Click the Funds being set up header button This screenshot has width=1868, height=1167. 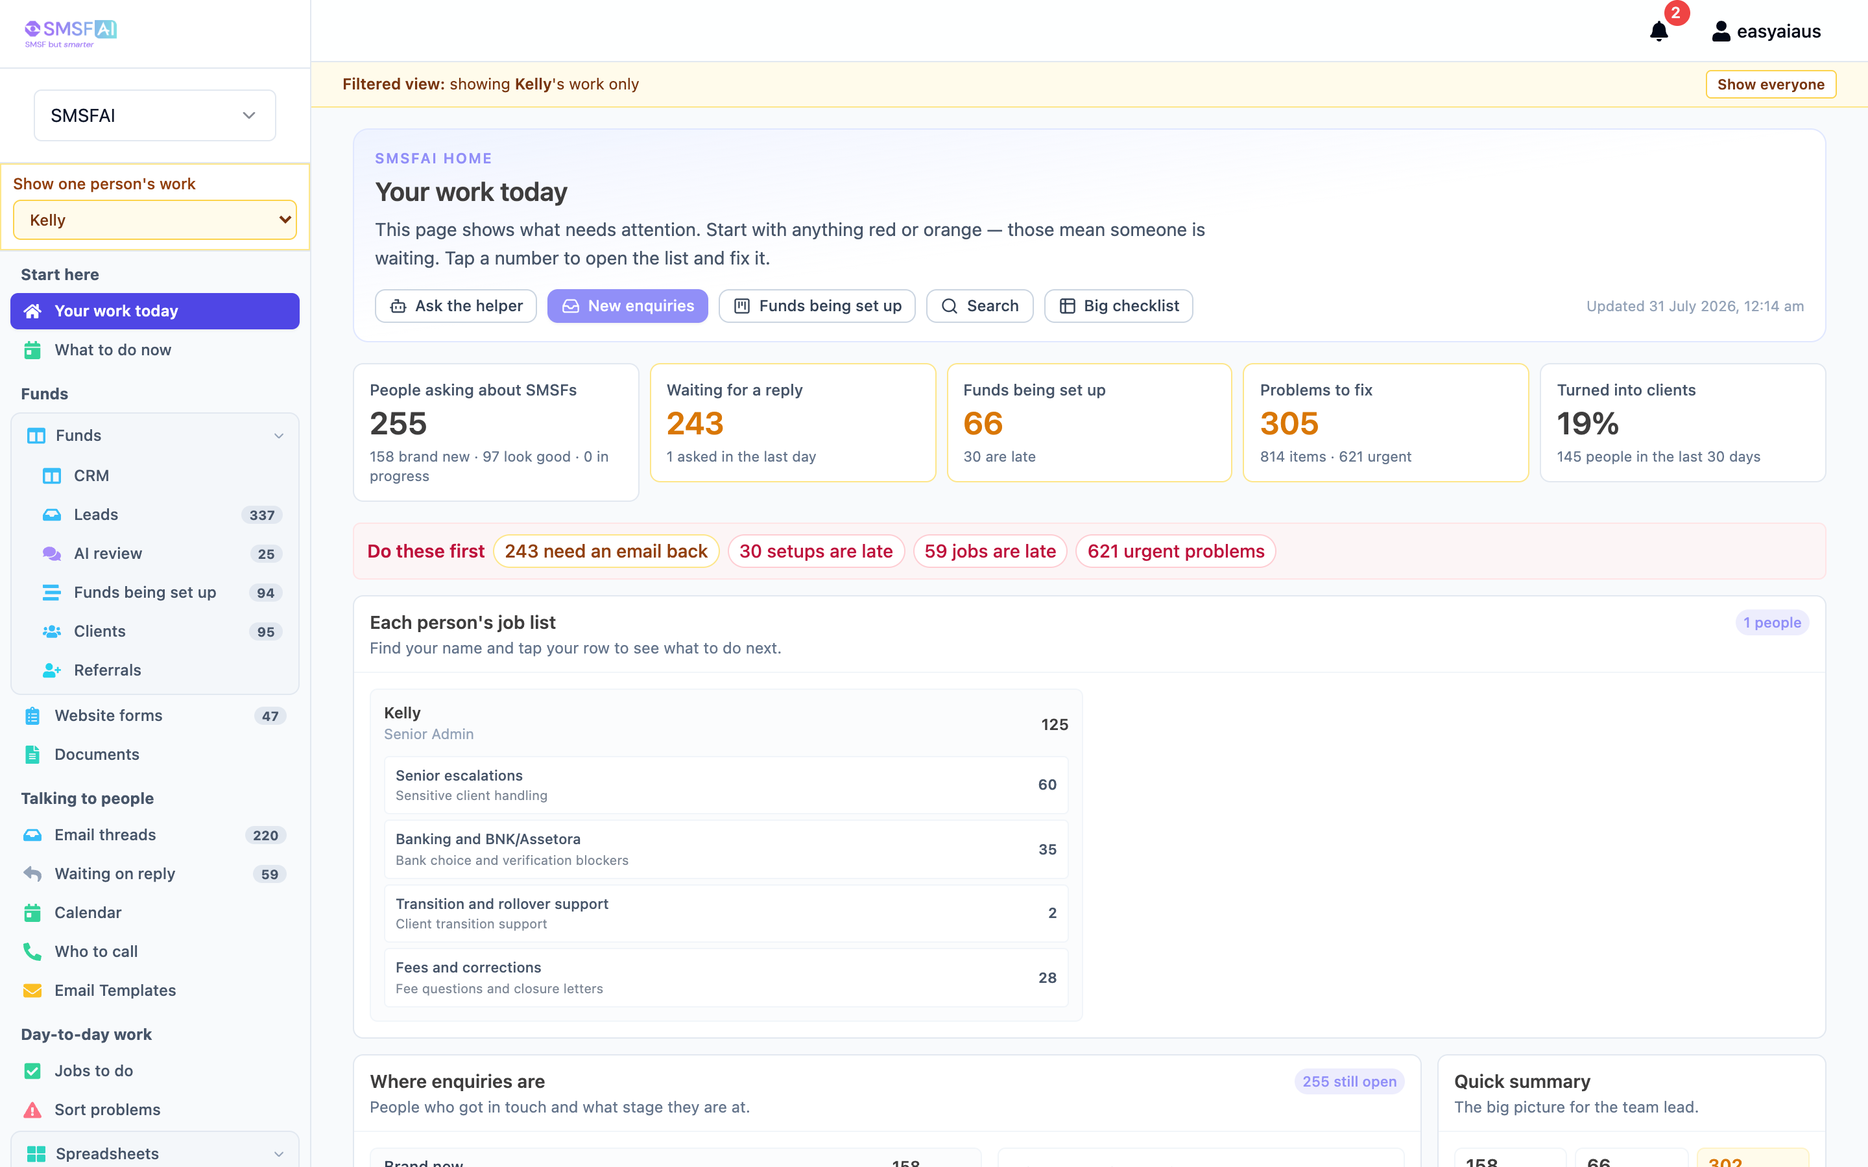point(817,307)
